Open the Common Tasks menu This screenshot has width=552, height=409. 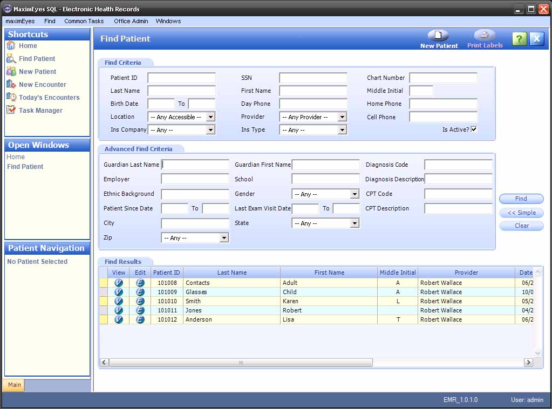[84, 21]
